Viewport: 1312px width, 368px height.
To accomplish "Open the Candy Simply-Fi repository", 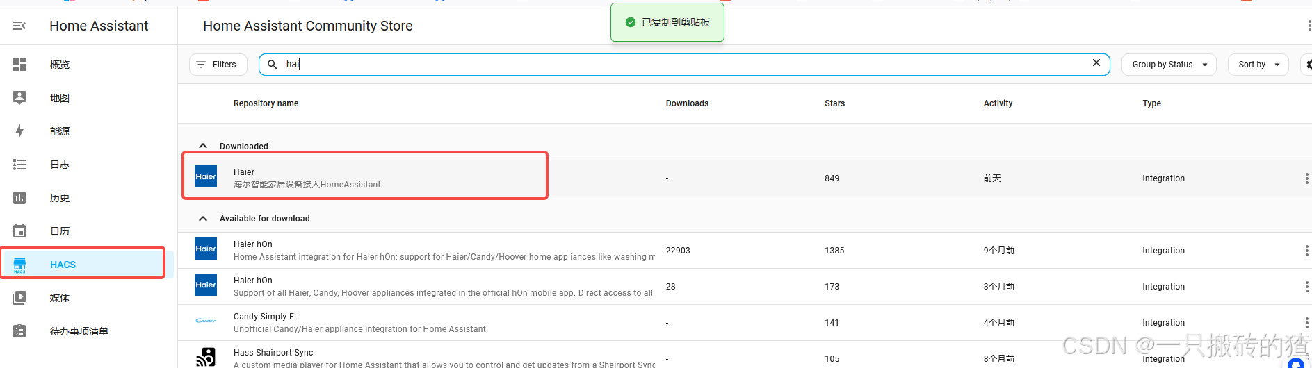I will pos(745,323).
